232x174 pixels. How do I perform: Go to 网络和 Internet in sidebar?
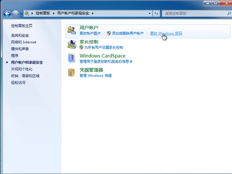pyautogui.click(x=24, y=42)
